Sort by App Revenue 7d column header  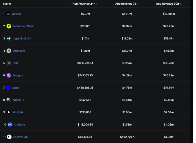[126, 4]
